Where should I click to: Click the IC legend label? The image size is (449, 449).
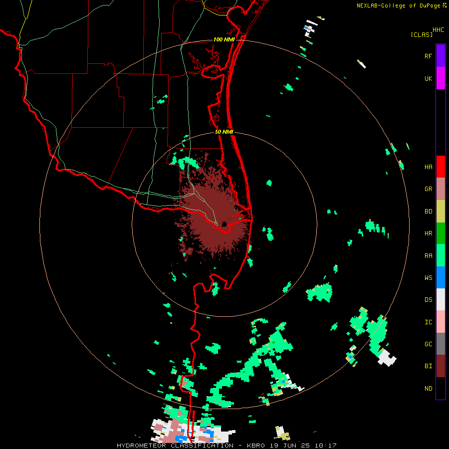coord(428,322)
